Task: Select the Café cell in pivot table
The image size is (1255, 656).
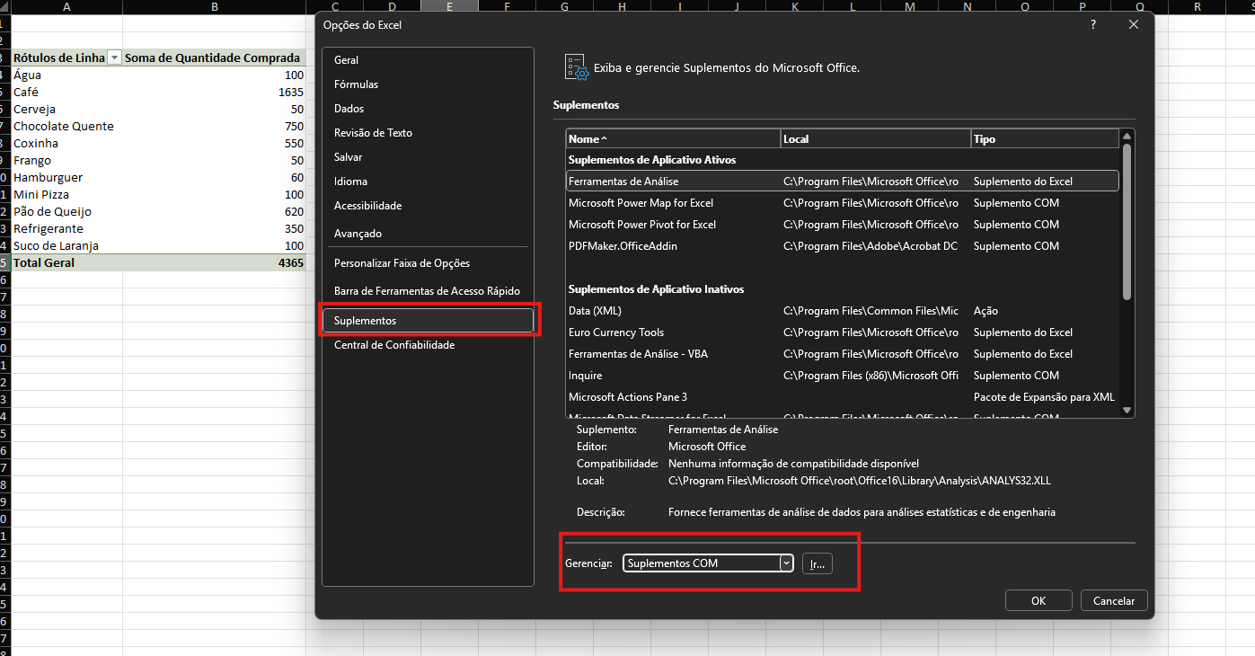Action: pyautogui.click(x=67, y=93)
